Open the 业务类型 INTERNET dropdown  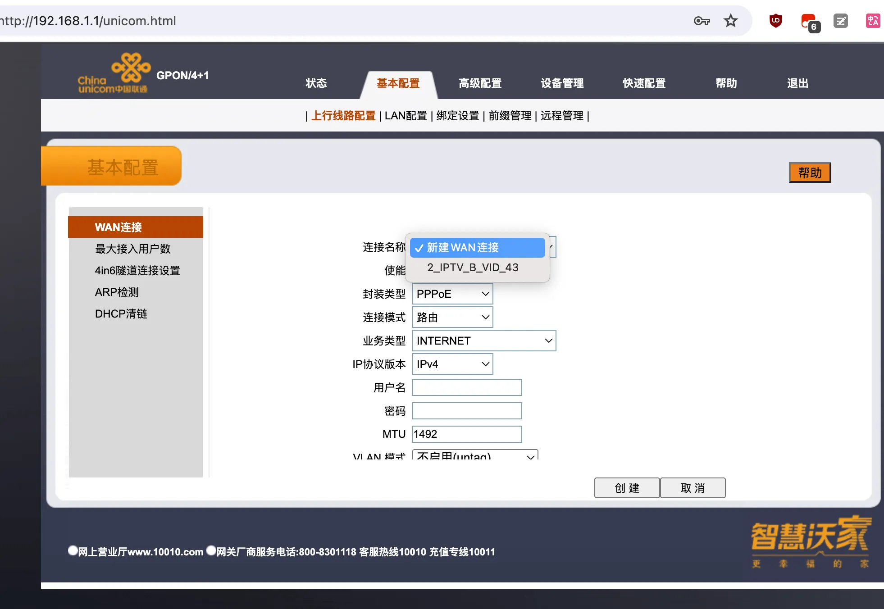(484, 341)
